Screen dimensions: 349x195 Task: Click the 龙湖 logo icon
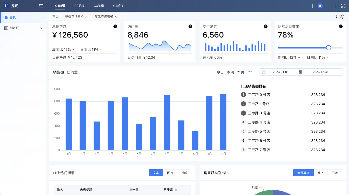coord(7,6)
